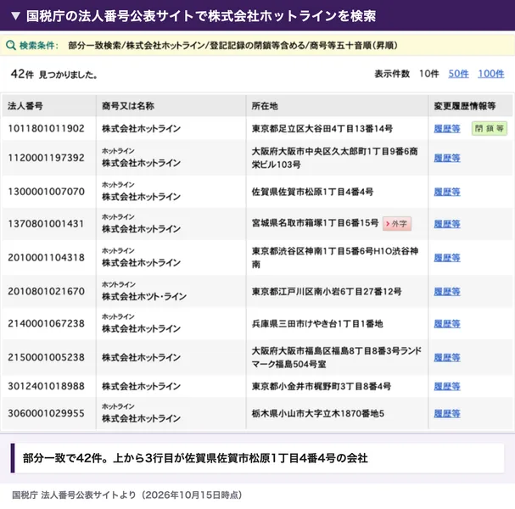
Task: Collapse the section via header triangle icon
Action: coord(15,16)
